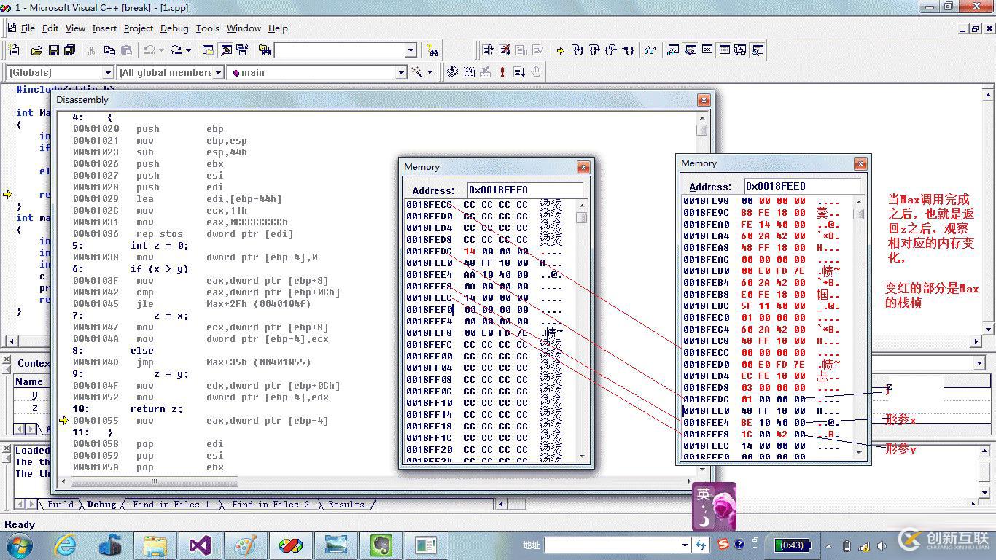996x560 pixels.
Task: Click Address field showing 0x0018FEE0
Action: [x=804, y=186]
